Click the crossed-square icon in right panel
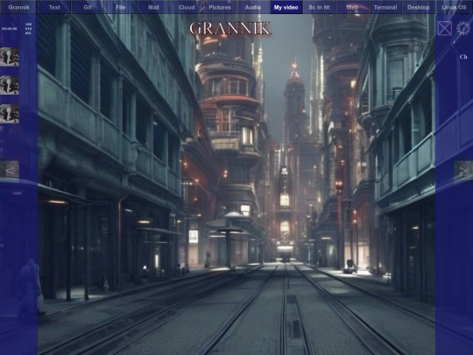Viewport: 473px width, 355px height. tap(445, 28)
